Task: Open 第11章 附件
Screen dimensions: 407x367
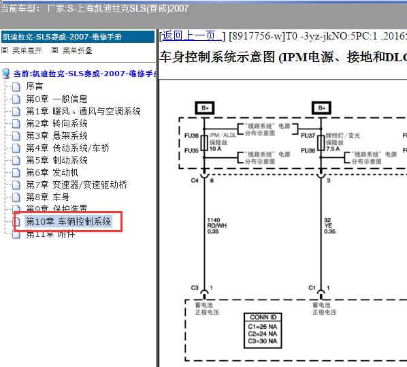Action: pos(50,234)
